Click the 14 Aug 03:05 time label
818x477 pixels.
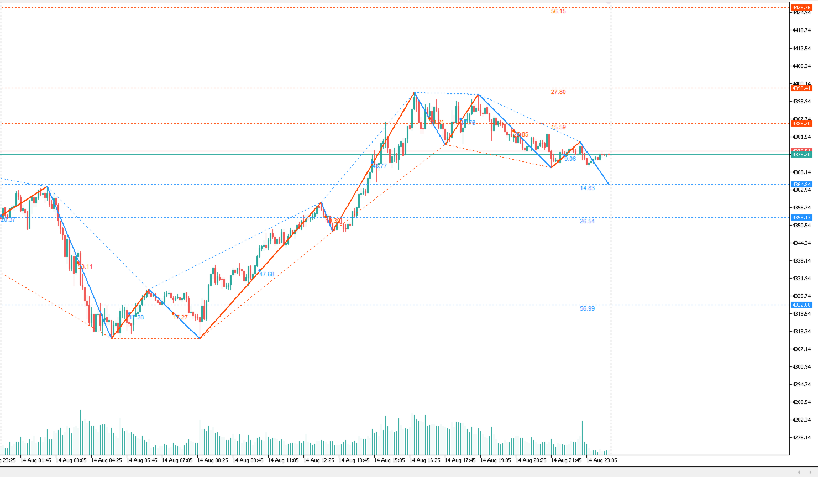point(71,460)
